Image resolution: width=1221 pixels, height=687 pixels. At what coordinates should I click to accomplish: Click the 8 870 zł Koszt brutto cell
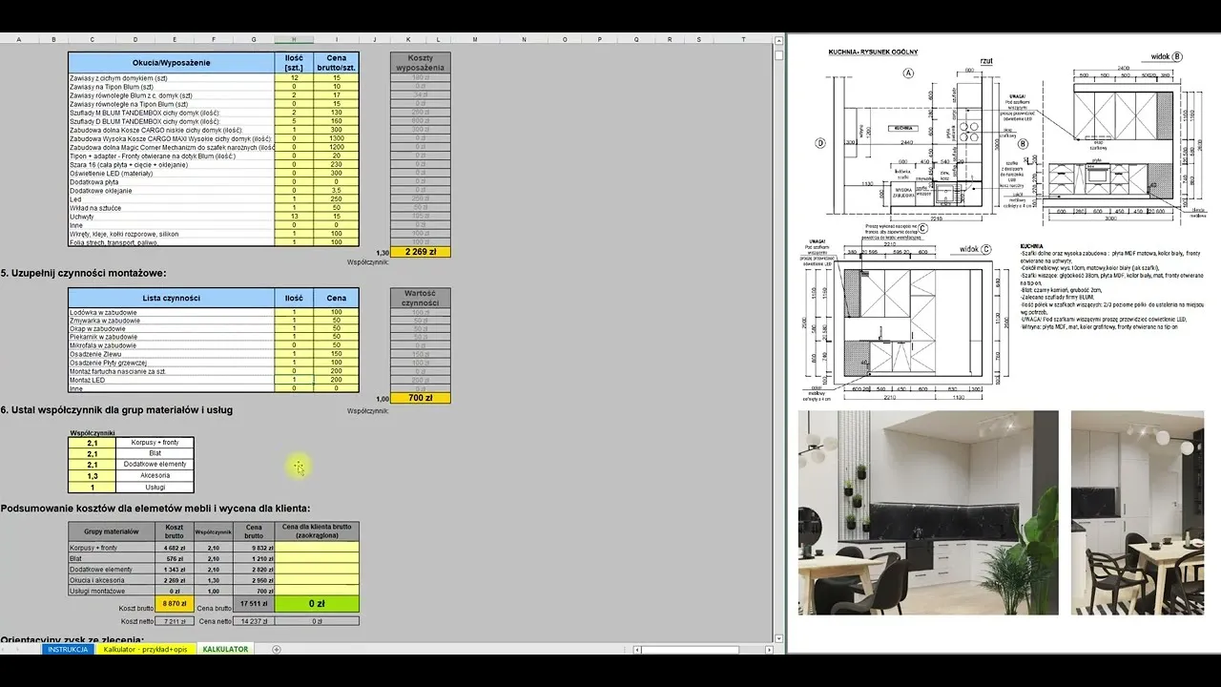(x=174, y=603)
